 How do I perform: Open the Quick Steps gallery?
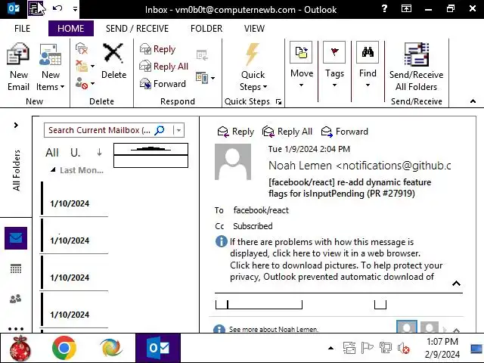coord(253,67)
